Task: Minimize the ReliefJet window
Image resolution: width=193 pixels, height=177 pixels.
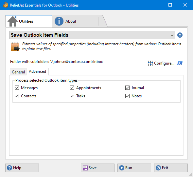Action: [155, 5]
